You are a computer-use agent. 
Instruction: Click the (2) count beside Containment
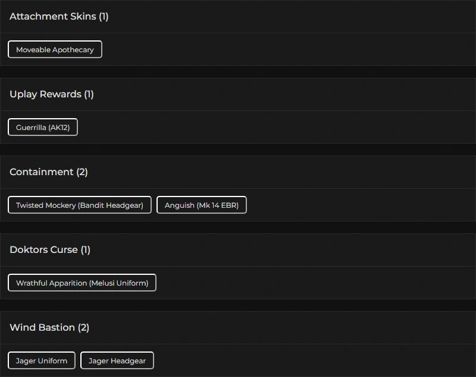(82, 172)
